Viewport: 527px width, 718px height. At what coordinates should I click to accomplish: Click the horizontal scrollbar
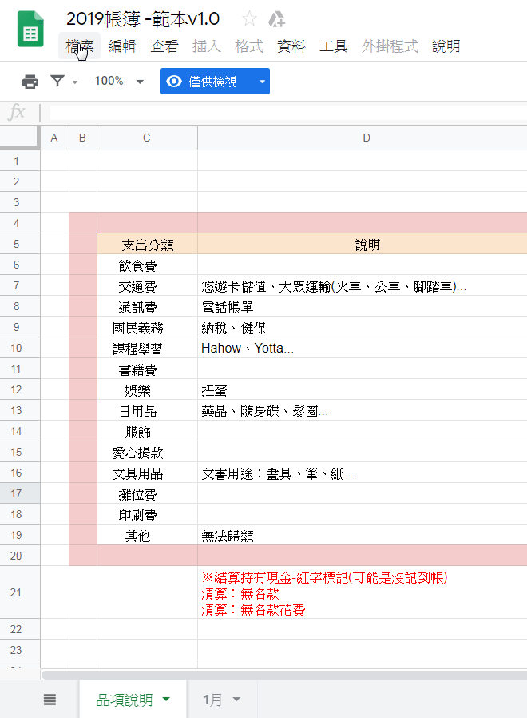tap(284, 675)
